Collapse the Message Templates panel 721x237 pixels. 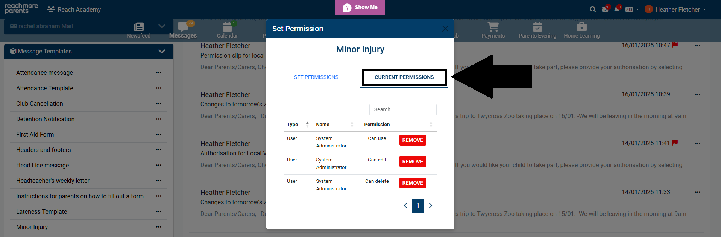(x=162, y=52)
